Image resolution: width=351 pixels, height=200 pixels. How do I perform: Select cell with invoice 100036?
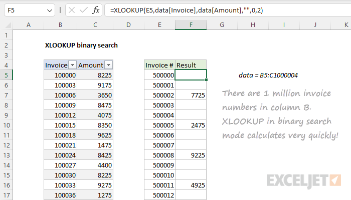[61, 195]
